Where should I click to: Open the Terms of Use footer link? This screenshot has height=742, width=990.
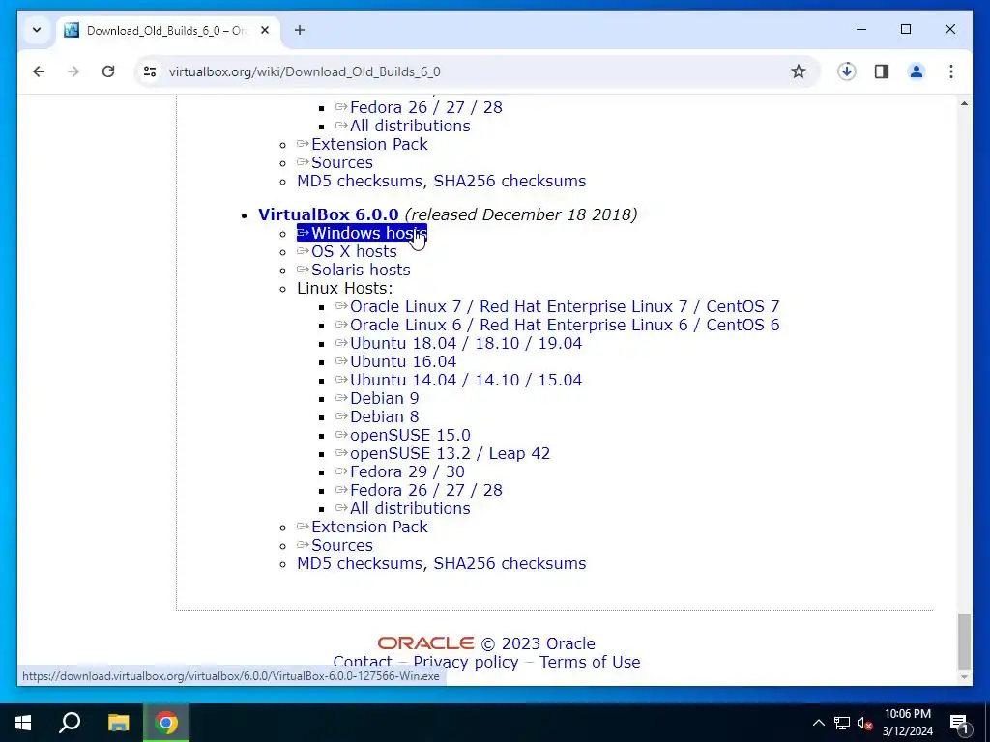tap(590, 662)
